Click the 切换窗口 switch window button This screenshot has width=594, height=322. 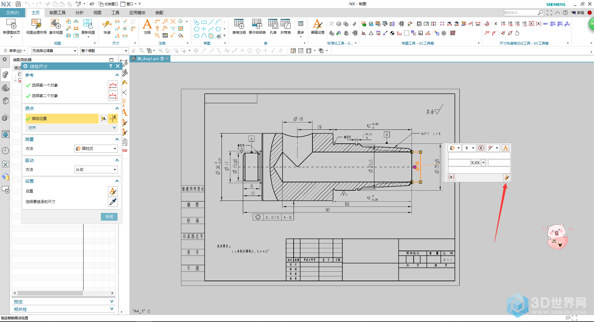pyautogui.click(x=108, y=4)
